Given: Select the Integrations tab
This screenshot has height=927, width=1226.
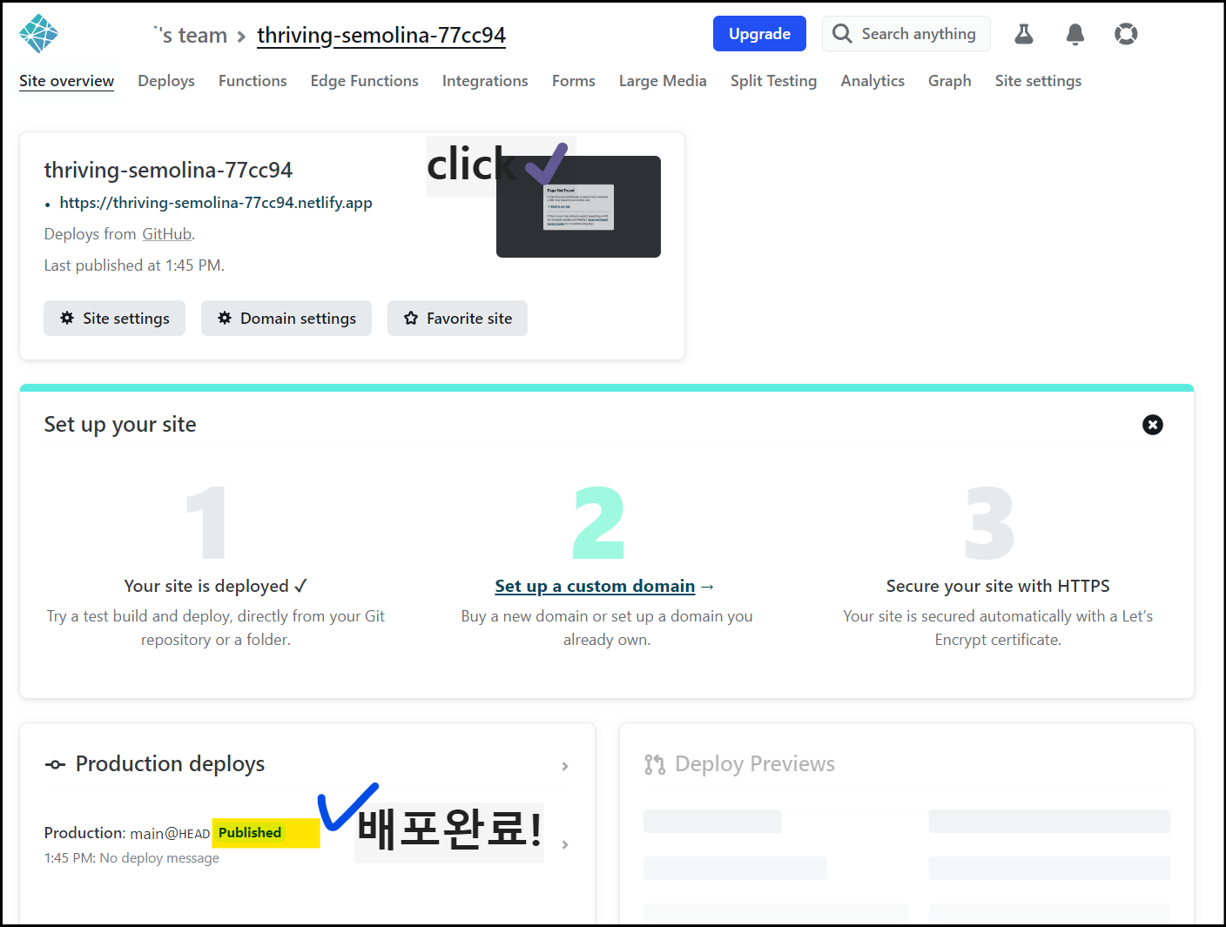Looking at the screenshot, I should pos(485,81).
